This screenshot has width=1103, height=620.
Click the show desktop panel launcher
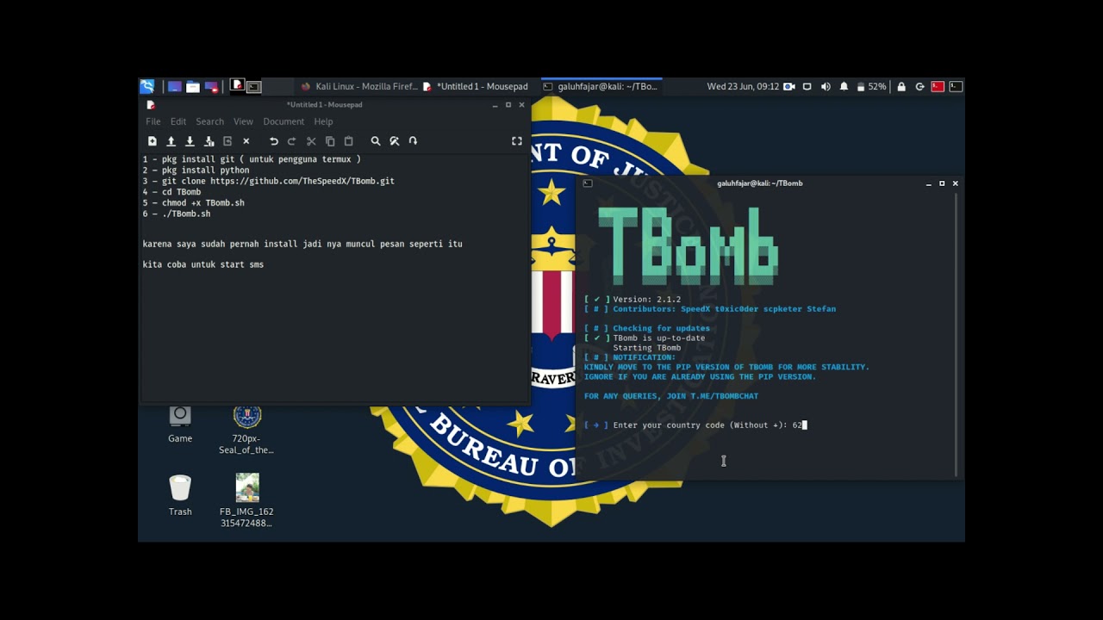pyautogui.click(x=175, y=87)
